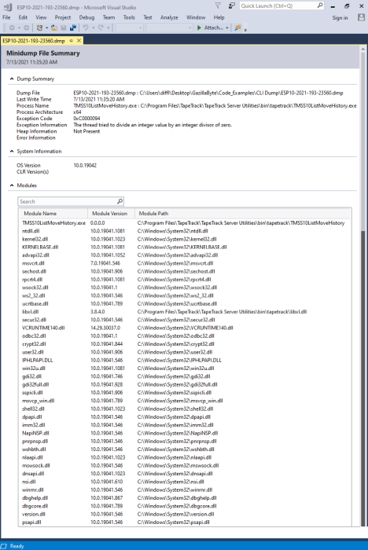The image size is (368, 550).
Task: Open the Debug menu
Action: (86, 17)
